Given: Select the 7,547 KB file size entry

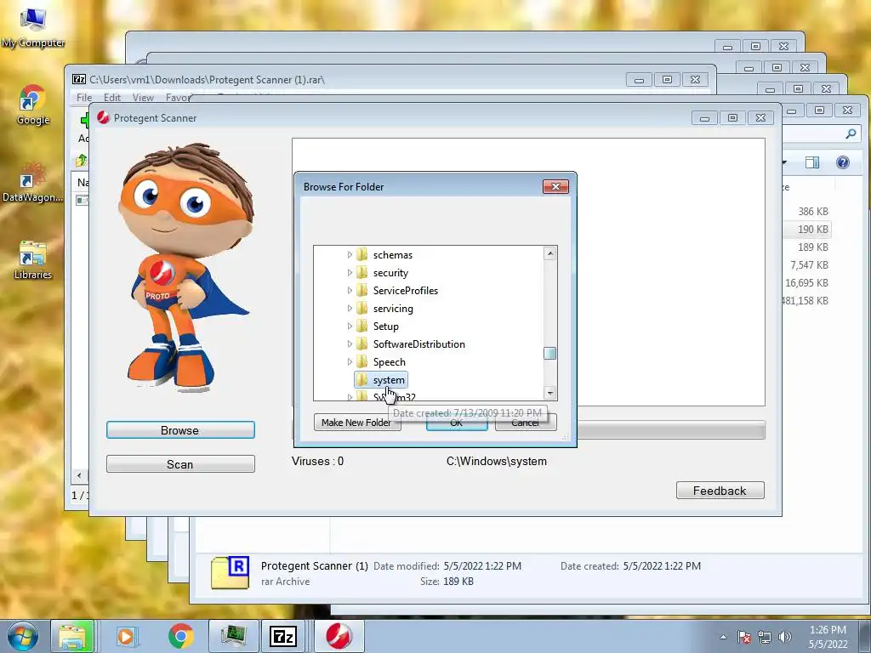Looking at the screenshot, I should click(809, 265).
